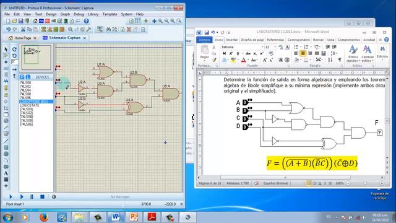Open the Archivo tab in Word

point(204,40)
